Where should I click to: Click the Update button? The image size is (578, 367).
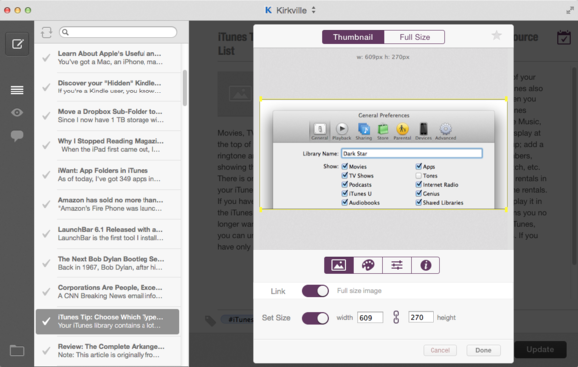tap(540, 350)
